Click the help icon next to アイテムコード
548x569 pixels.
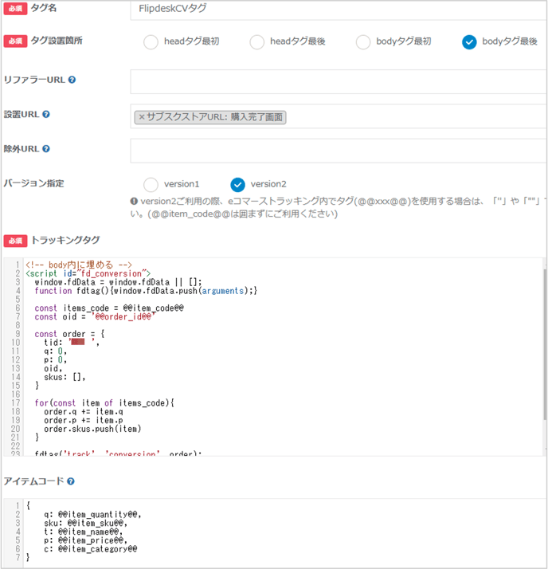[71, 481]
